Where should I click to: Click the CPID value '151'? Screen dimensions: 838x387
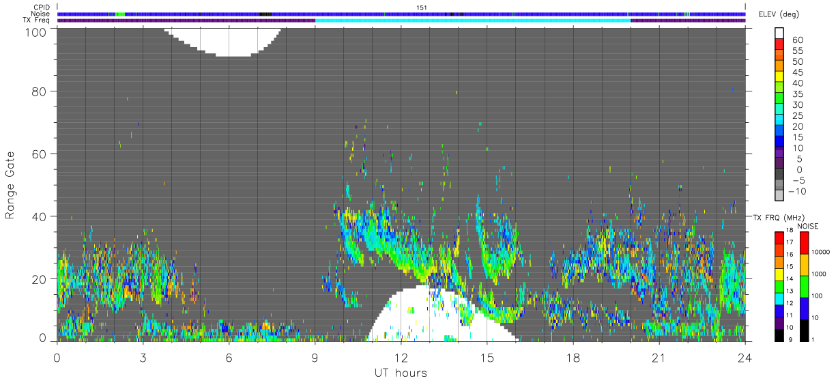tap(422, 8)
